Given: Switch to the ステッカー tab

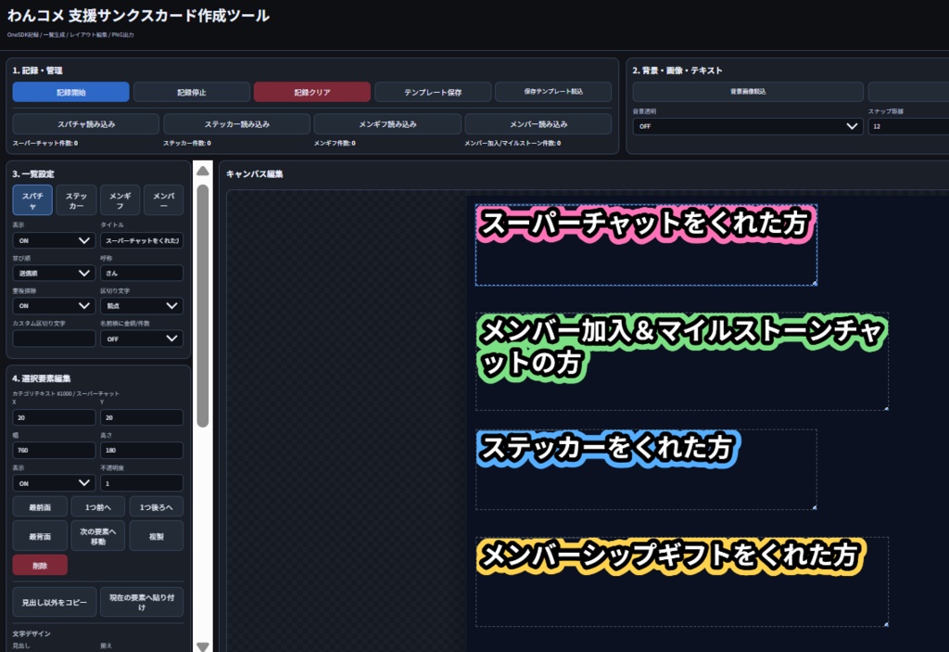Looking at the screenshot, I should 76,200.
